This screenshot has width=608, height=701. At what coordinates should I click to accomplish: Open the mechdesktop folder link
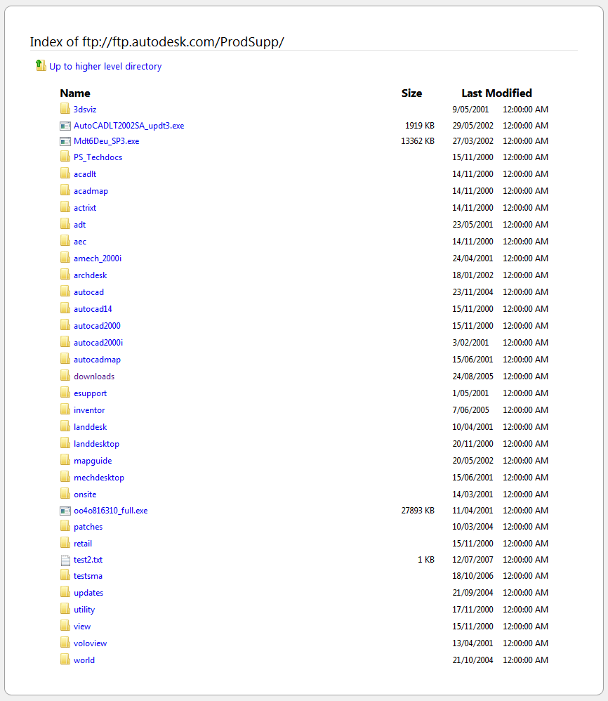(x=99, y=478)
